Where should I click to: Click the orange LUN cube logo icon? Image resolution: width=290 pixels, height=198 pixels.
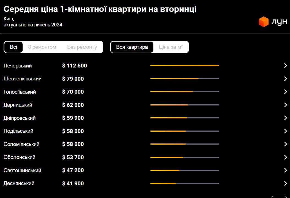(x=263, y=21)
